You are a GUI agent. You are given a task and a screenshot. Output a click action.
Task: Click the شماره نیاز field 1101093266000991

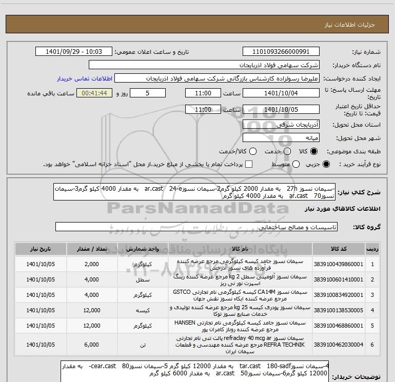(281, 52)
